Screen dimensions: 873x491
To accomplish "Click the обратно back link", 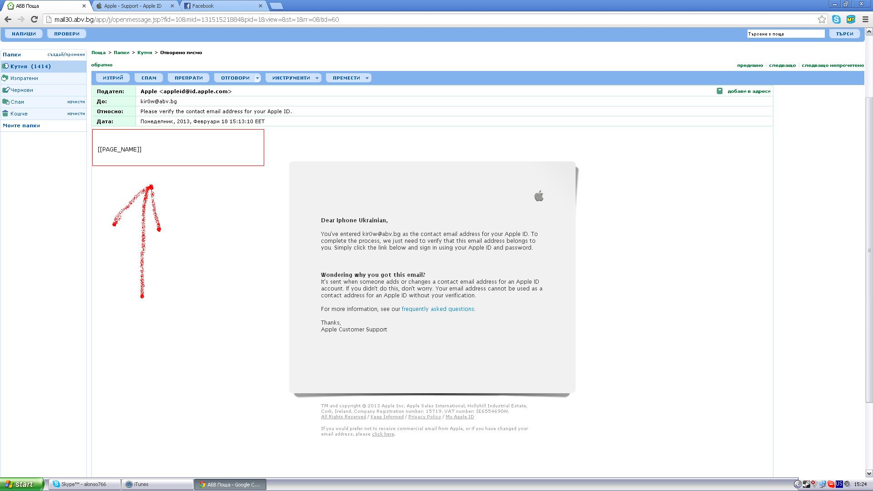I will point(102,65).
